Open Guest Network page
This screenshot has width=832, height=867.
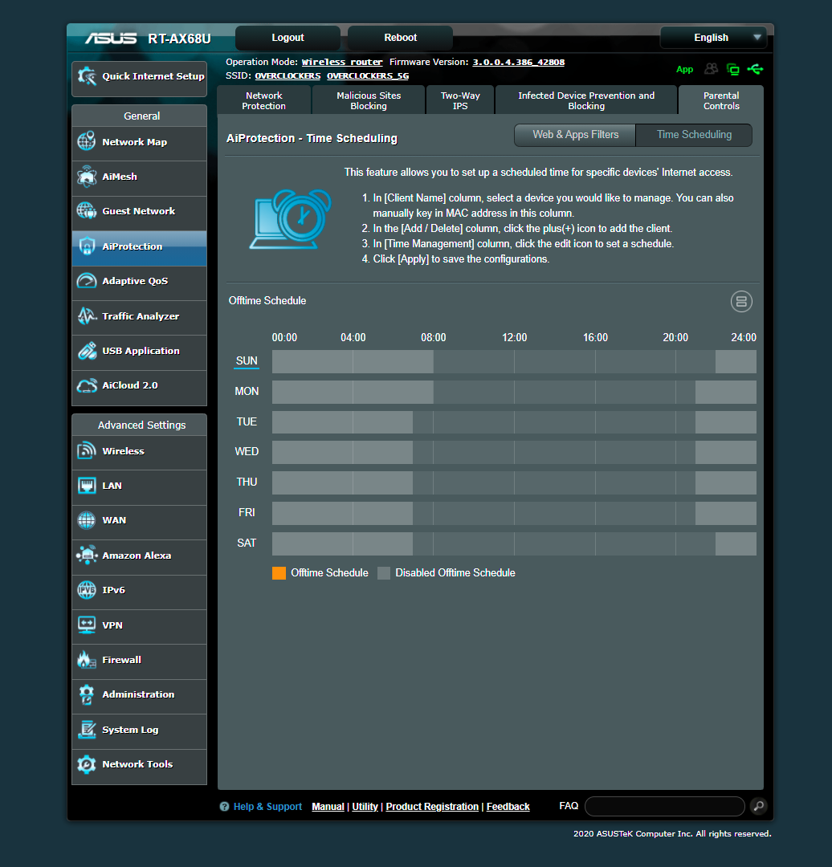pyautogui.click(x=139, y=212)
